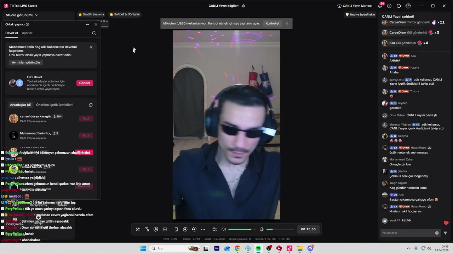Open the profile avatar menu

[x=408, y=6]
